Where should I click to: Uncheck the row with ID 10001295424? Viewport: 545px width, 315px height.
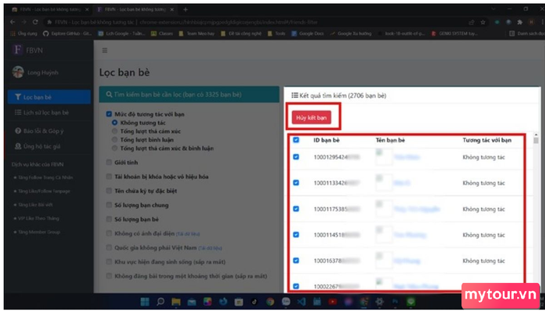[296, 157]
